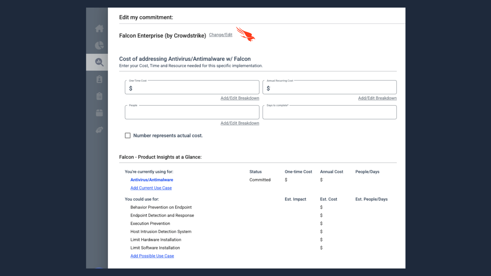The image size is (491, 276).
Task: Open the checklist clipboard sidebar icon
Action: tap(99, 96)
